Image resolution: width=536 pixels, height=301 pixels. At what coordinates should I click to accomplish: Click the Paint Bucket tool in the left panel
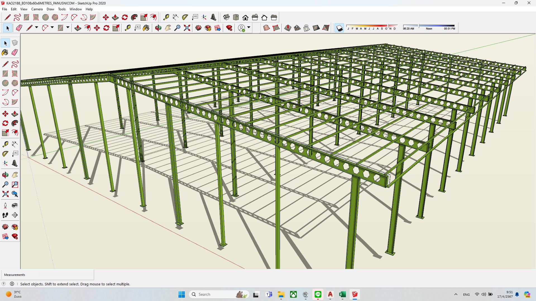tap(5, 52)
